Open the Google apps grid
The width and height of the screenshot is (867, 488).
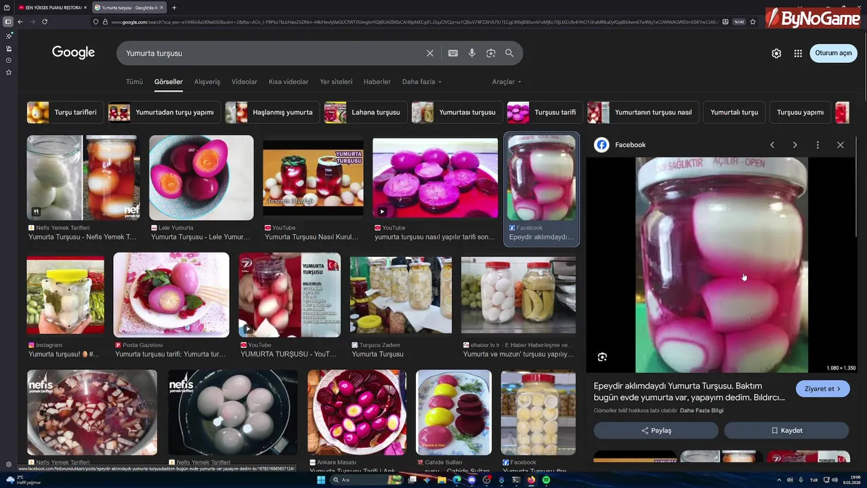(798, 54)
